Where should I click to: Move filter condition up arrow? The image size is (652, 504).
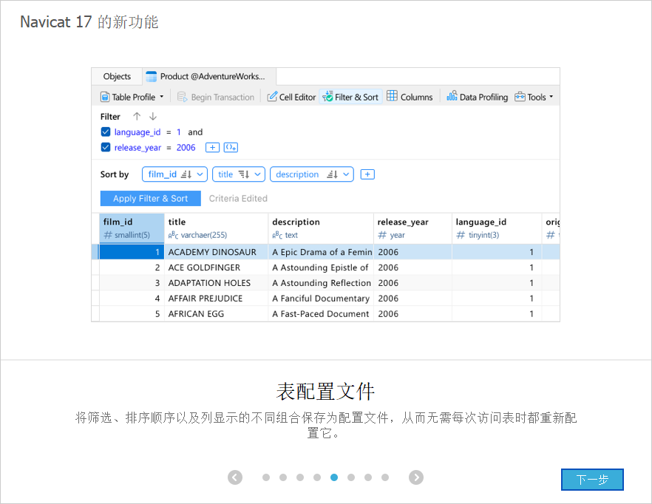coord(137,117)
